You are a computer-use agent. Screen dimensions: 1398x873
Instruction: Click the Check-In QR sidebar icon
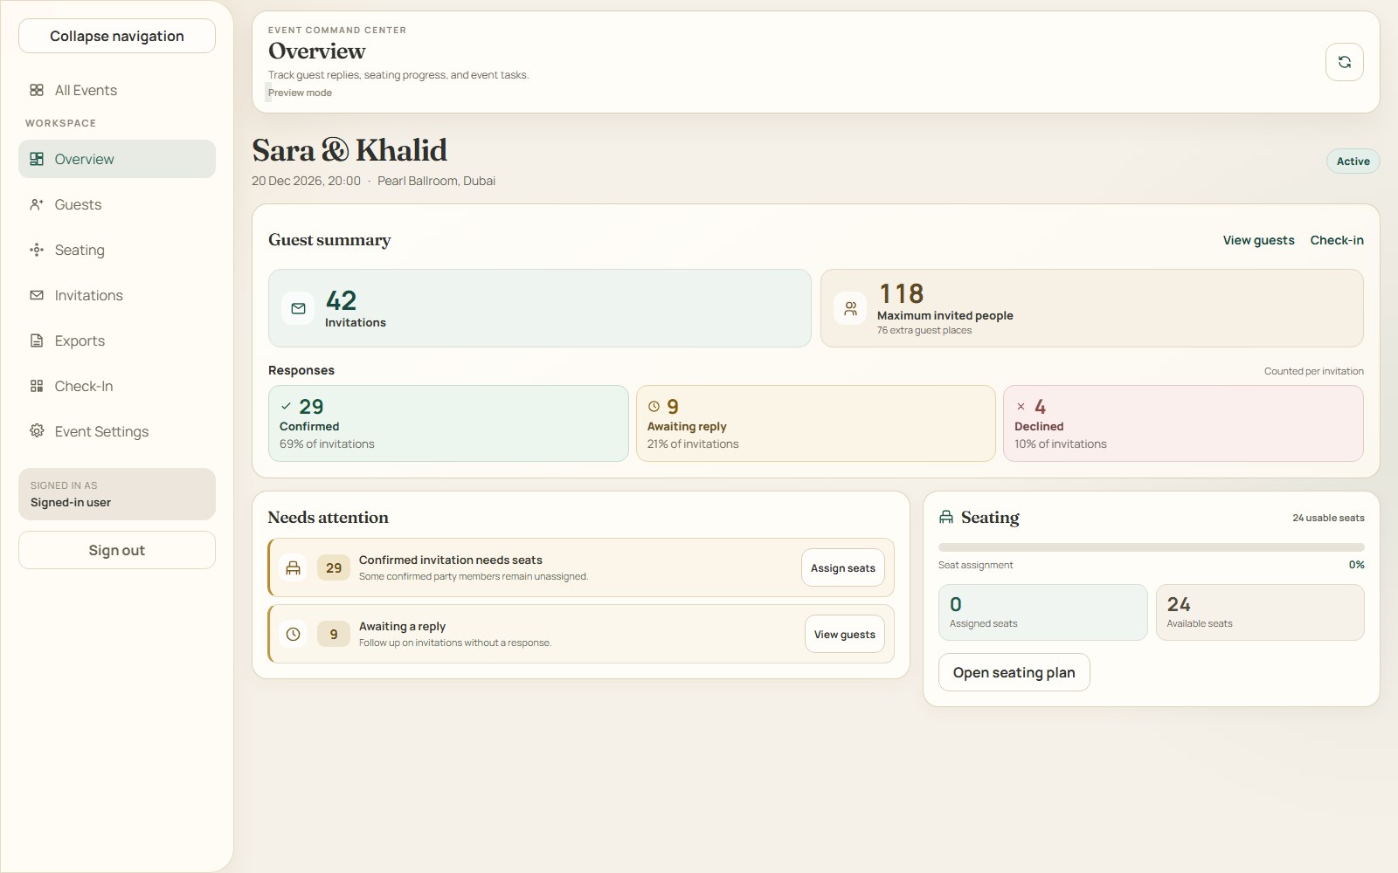click(37, 386)
